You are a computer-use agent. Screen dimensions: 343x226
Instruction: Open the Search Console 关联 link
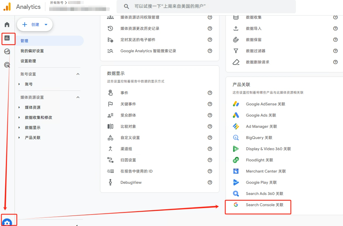[x=264, y=204]
